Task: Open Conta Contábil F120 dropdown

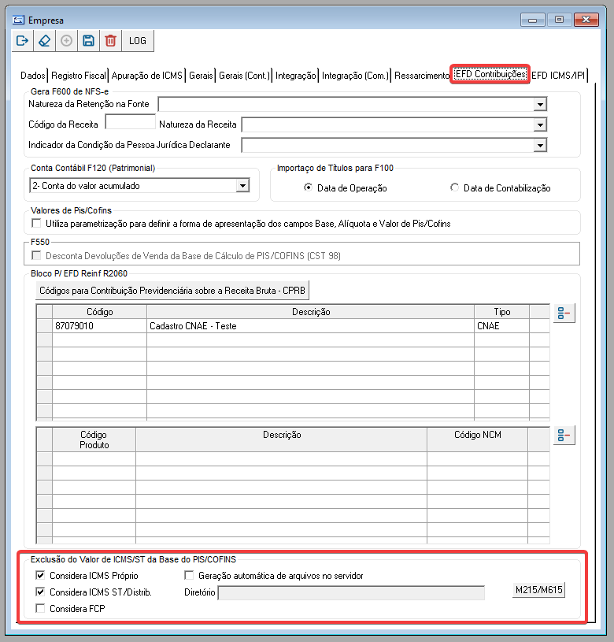Action: (x=242, y=185)
